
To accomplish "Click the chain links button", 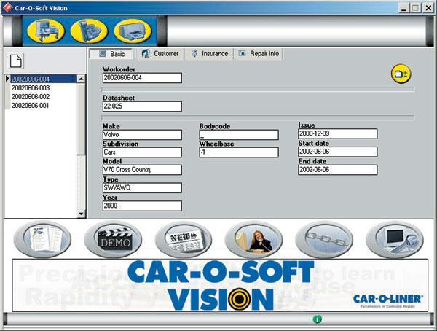I will coord(324,239).
